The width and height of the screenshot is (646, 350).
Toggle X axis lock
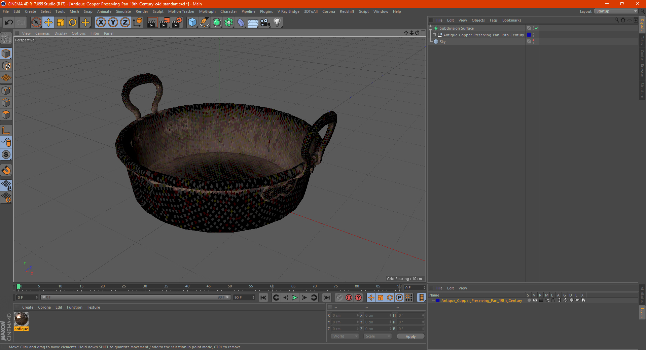click(x=101, y=23)
